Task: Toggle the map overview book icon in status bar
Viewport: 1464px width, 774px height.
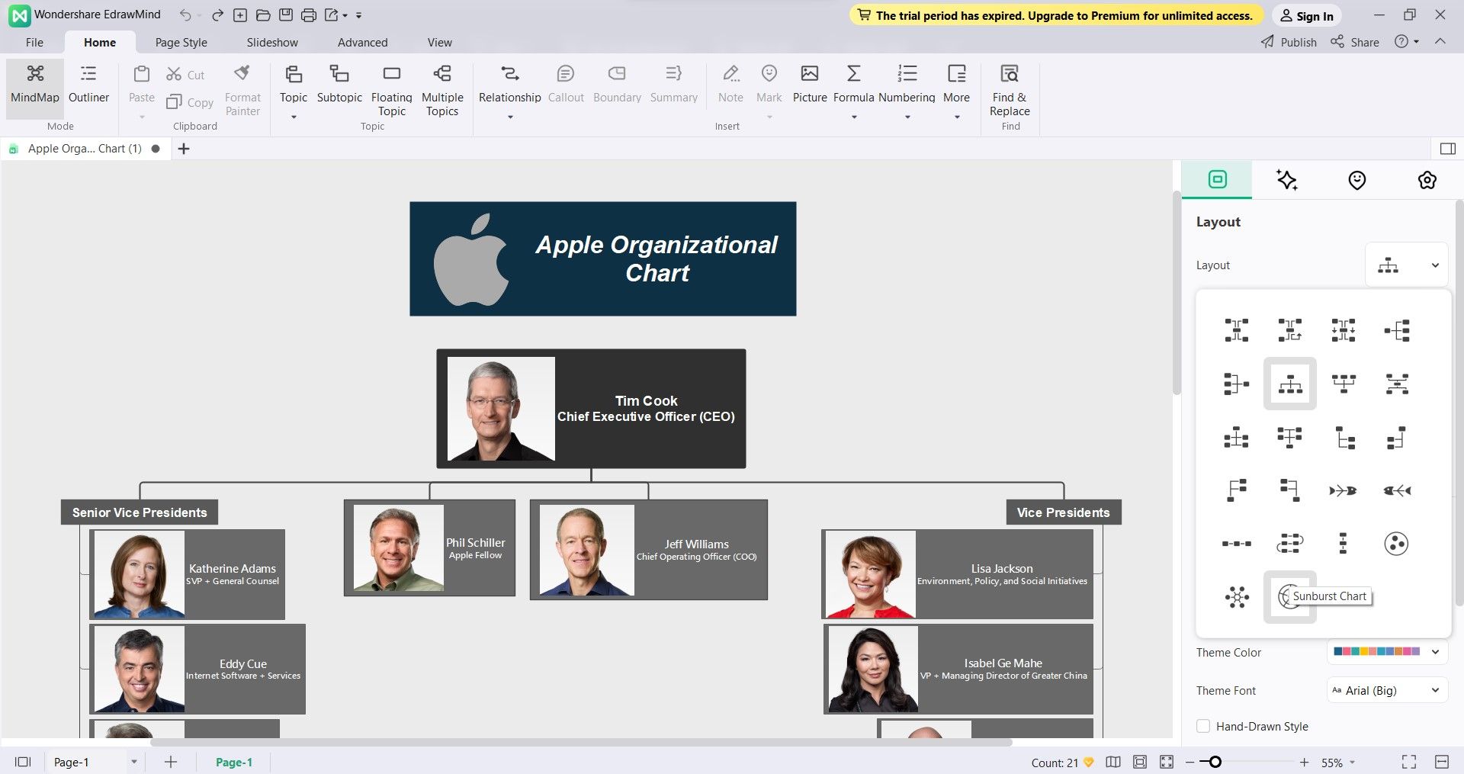Action: [1113, 762]
